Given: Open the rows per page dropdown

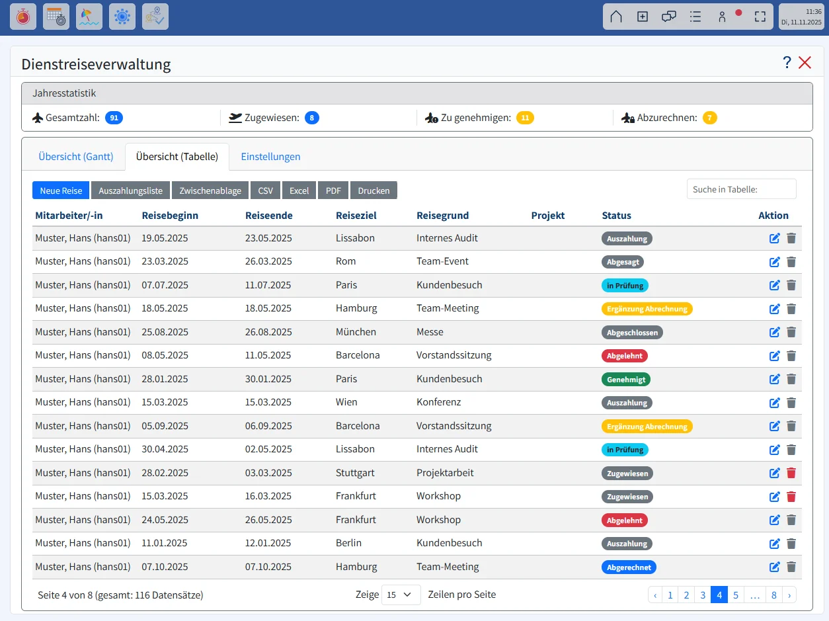Looking at the screenshot, I should [401, 595].
